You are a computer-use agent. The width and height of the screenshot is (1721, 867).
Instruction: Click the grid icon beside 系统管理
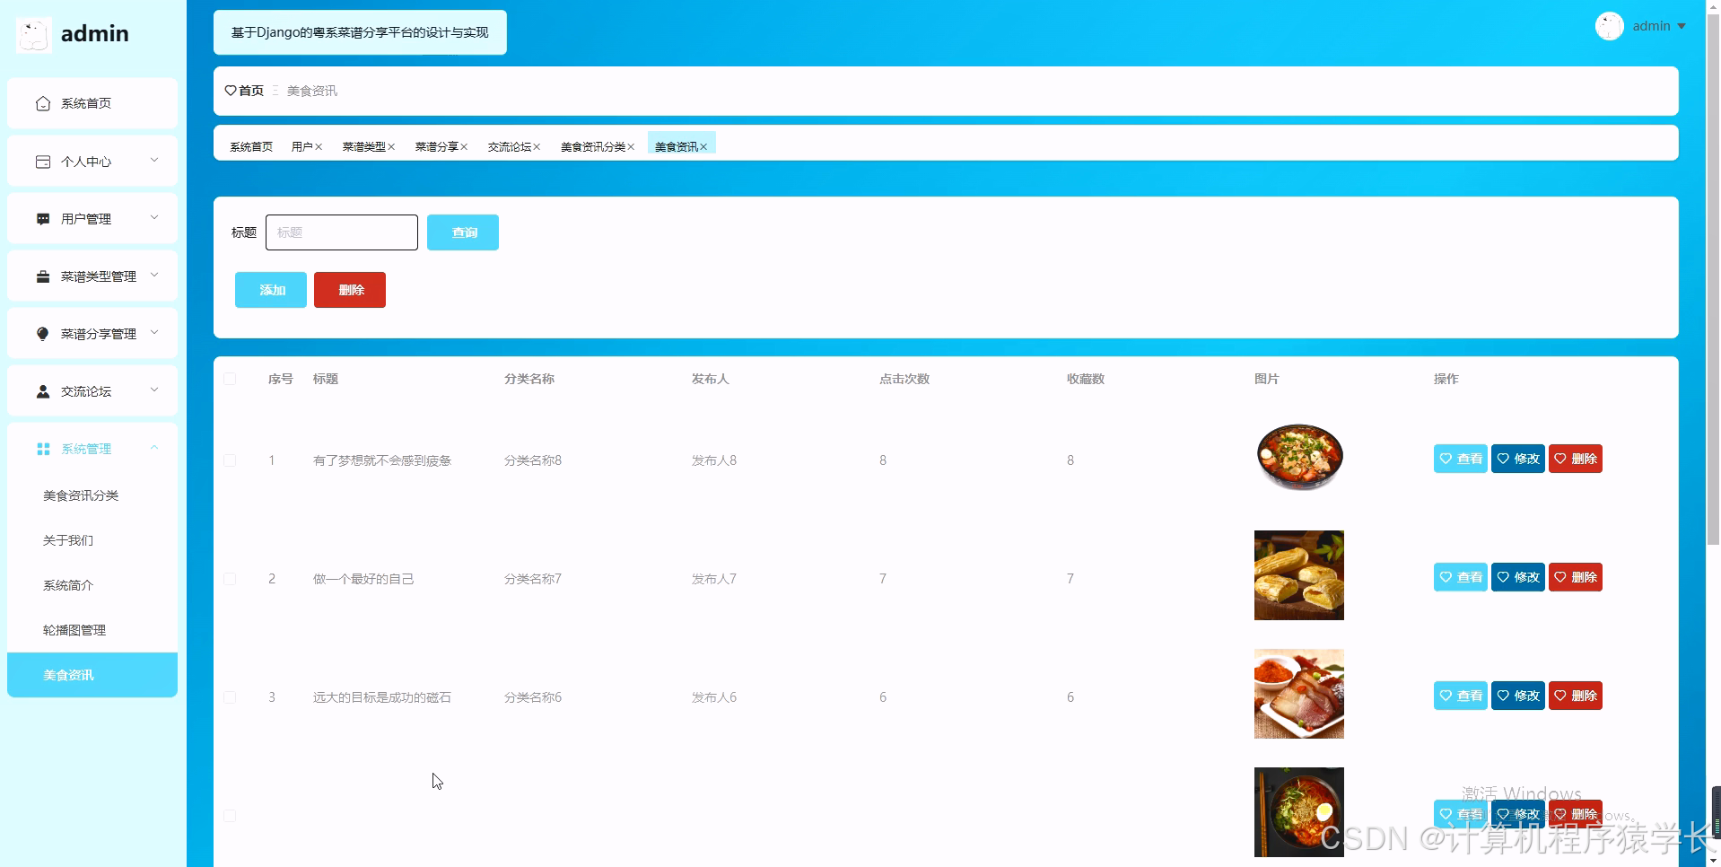pos(42,449)
